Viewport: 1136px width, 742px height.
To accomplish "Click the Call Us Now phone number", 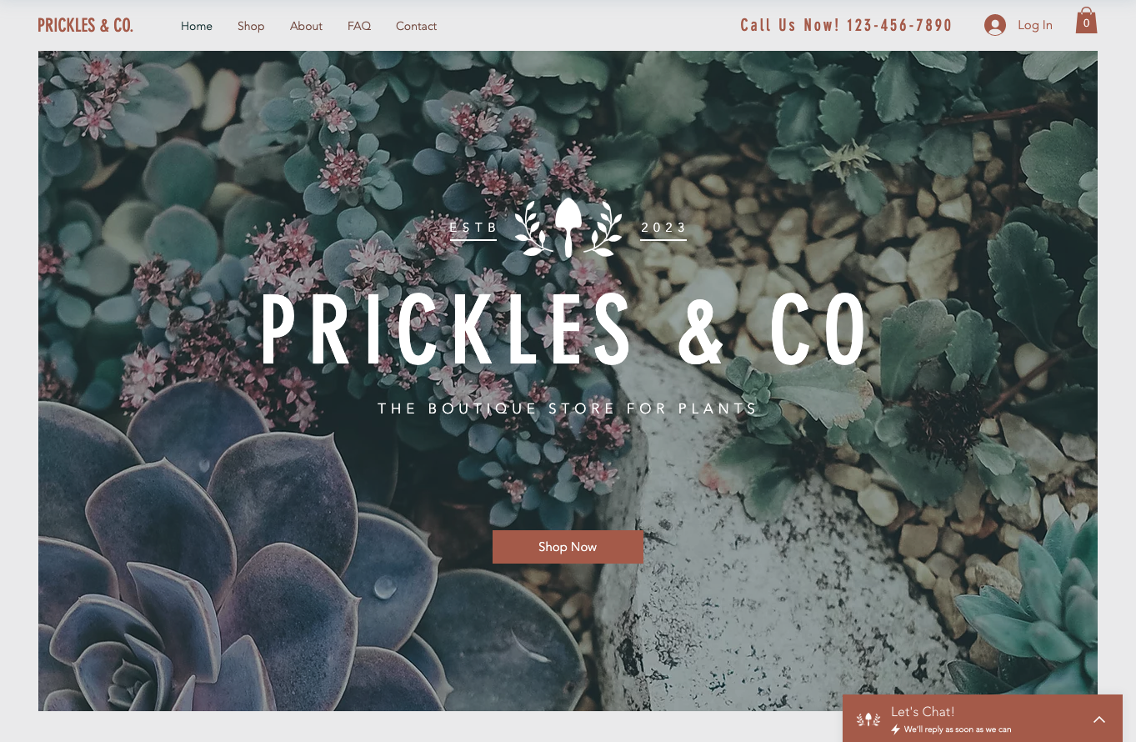I will [846, 25].
